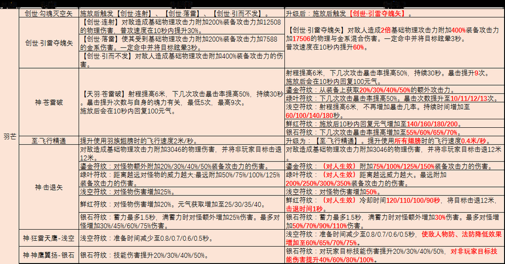Click the "神·苍雷破" skill name cell
505x264 pixels.
(49, 102)
